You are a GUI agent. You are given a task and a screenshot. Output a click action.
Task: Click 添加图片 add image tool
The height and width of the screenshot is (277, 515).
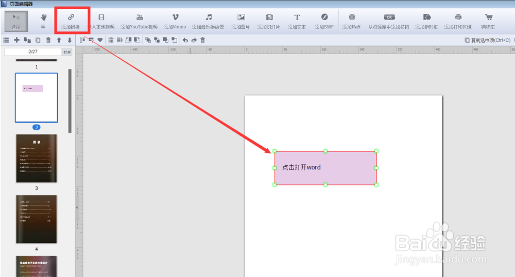241,21
